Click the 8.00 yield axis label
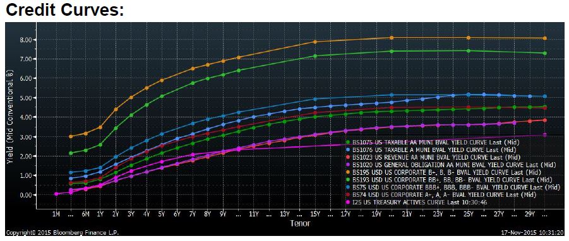This screenshot has height=241, width=569. click(x=26, y=39)
